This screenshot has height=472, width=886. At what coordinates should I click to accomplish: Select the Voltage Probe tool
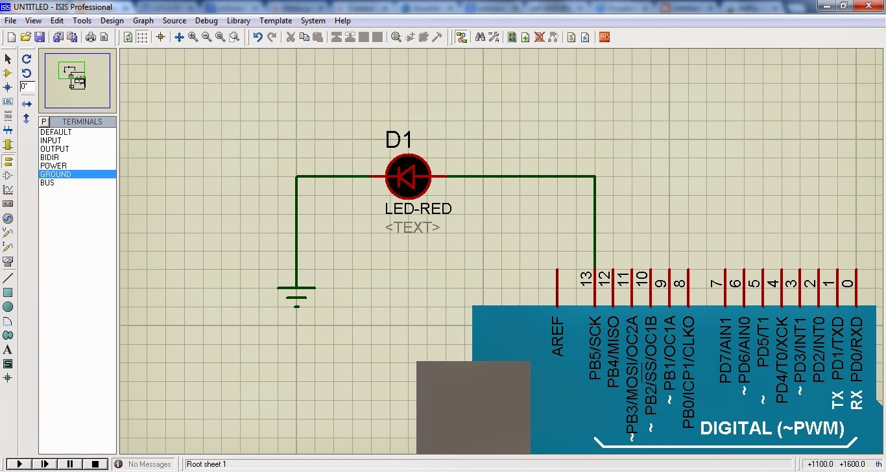pyautogui.click(x=8, y=232)
